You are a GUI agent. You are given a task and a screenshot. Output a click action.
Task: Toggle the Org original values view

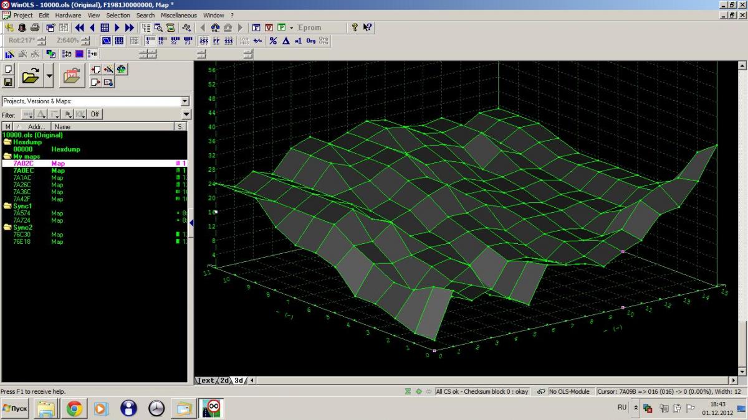pos(310,40)
